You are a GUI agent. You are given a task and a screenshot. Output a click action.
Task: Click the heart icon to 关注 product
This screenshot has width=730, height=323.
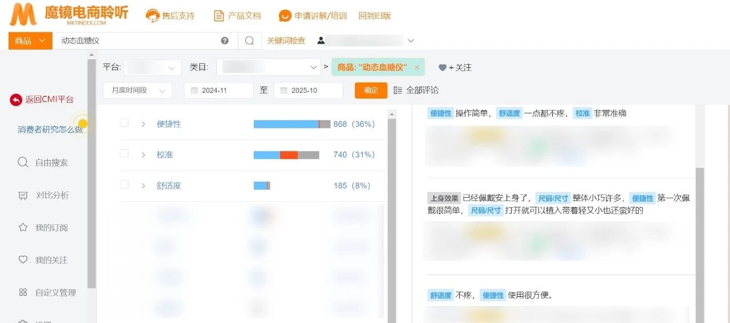(443, 68)
